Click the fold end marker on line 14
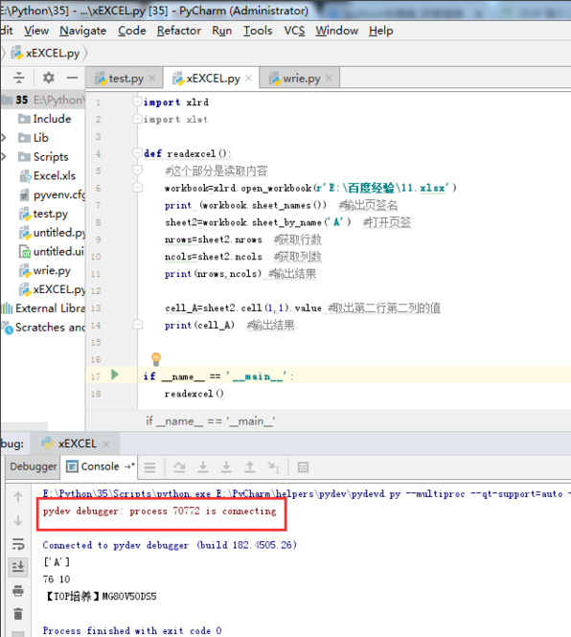The width and height of the screenshot is (571, 637). (138, 325)
